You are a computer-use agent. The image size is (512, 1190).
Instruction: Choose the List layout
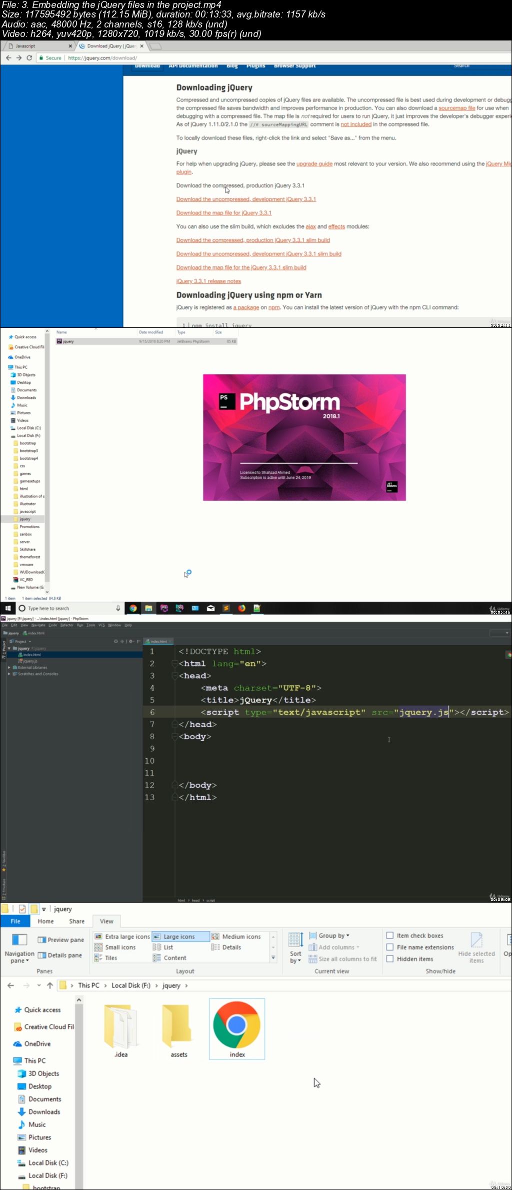tap(163, 947)
